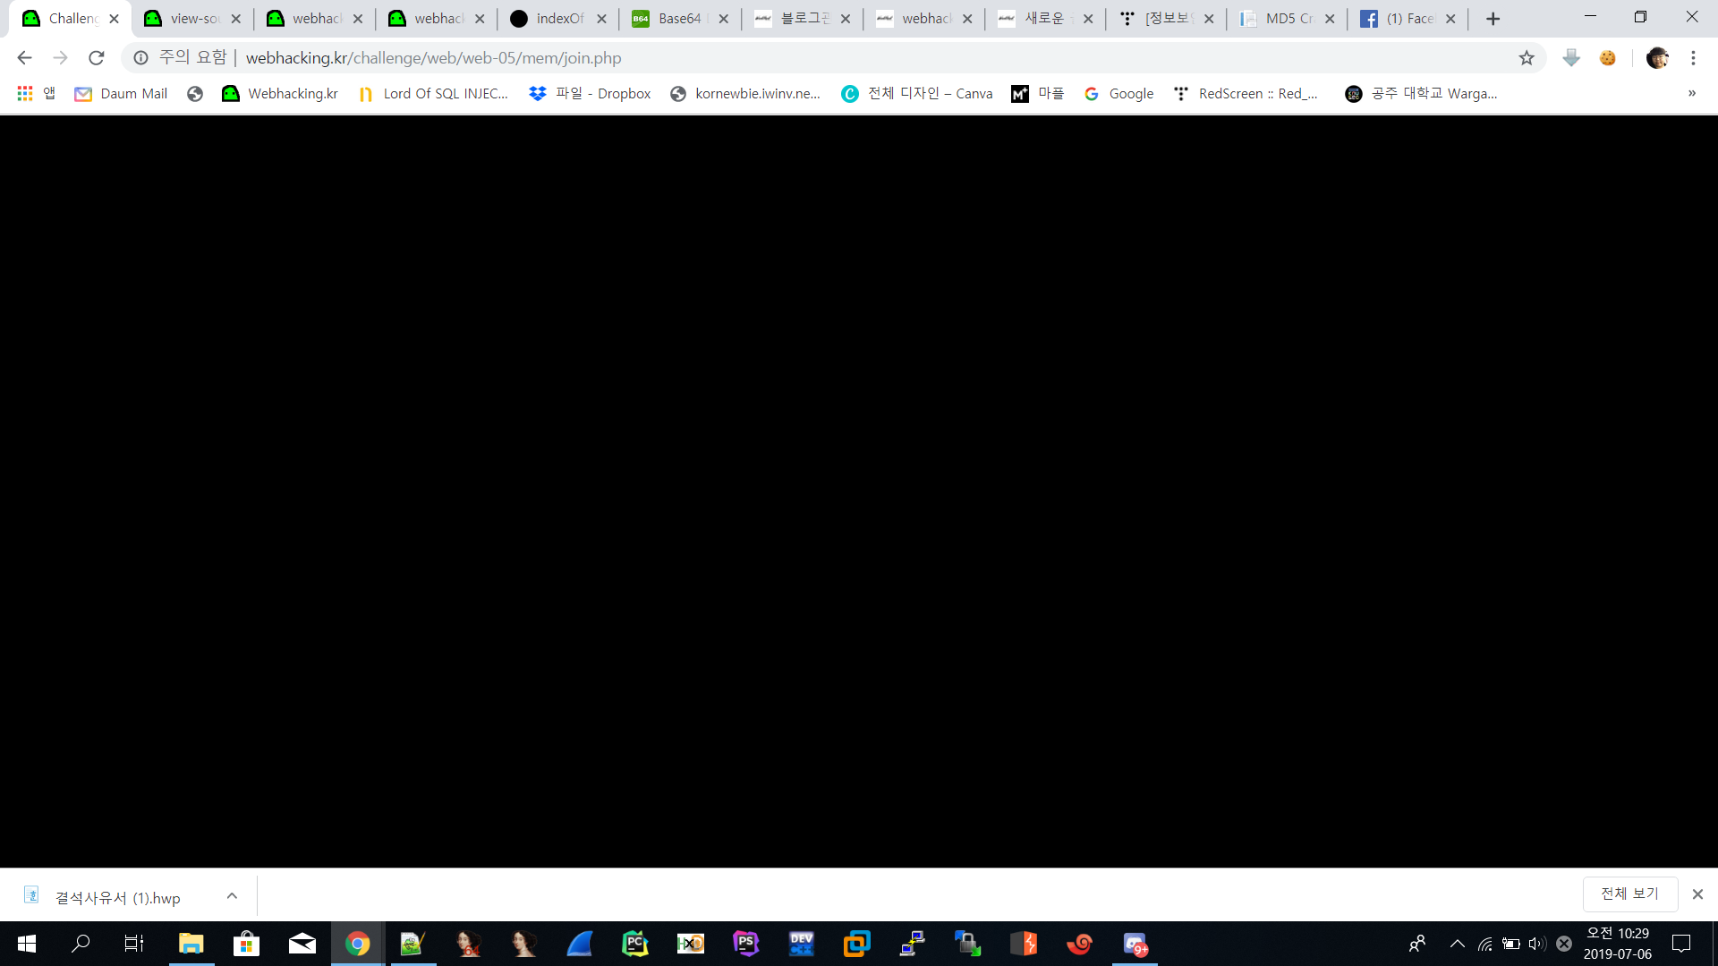1718x966 pixels.
Task: Open a new browser tab
Action: [1493, 19]
